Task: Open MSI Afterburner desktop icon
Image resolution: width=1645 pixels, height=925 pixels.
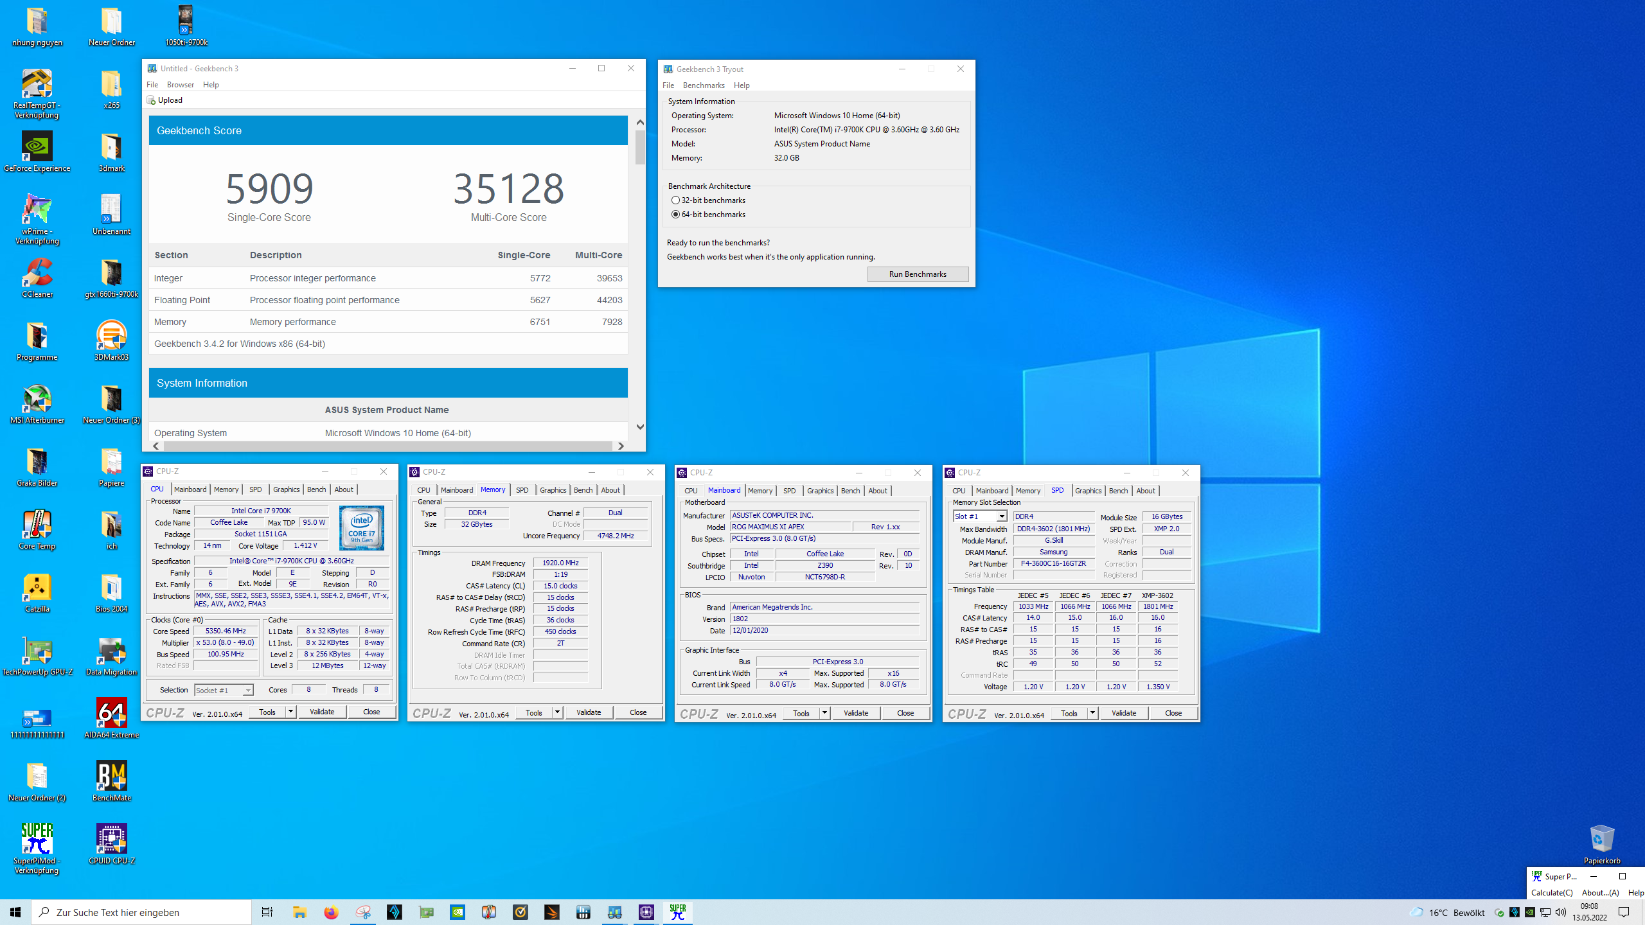Action: click(37, 404)
